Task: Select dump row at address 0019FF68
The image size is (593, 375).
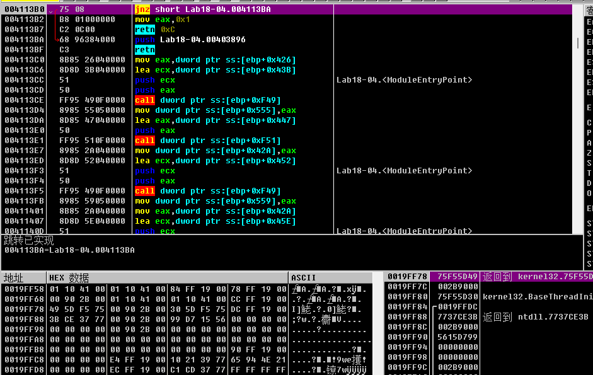Action: pyautogui.click(x=187, y=299)
